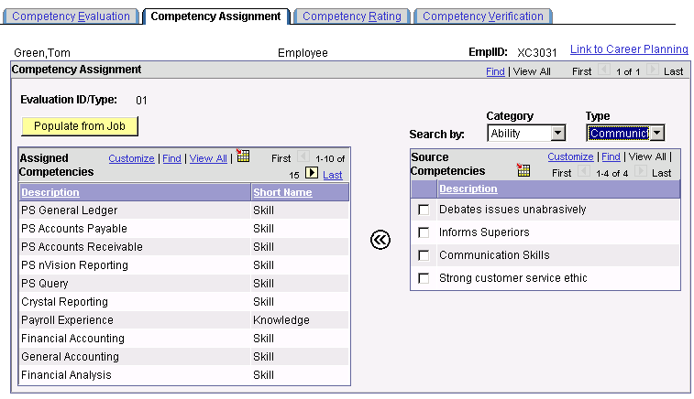
Task: Click the move-left double arrow icon
Action: (380, 240)
